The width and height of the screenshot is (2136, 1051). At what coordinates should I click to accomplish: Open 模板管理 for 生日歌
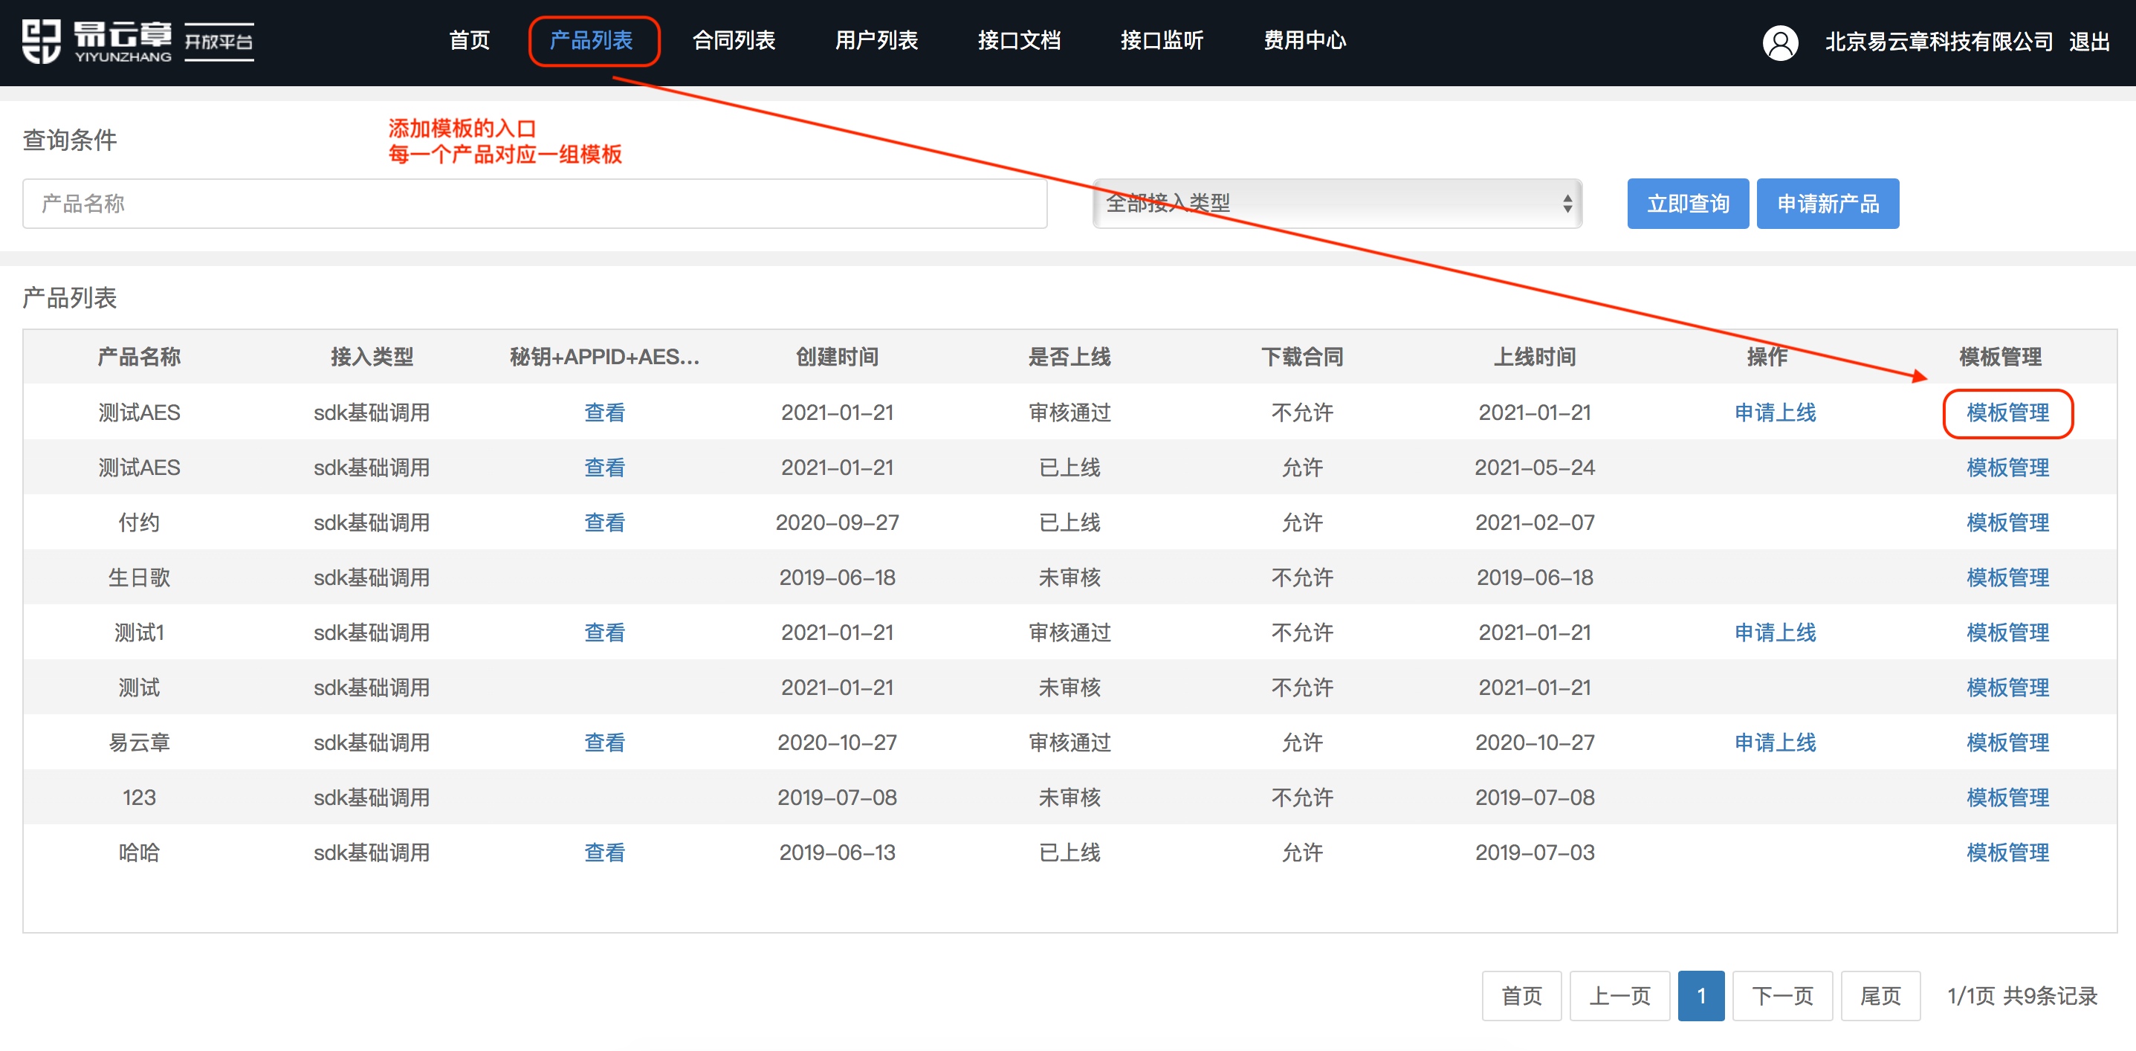point(2007,578)
